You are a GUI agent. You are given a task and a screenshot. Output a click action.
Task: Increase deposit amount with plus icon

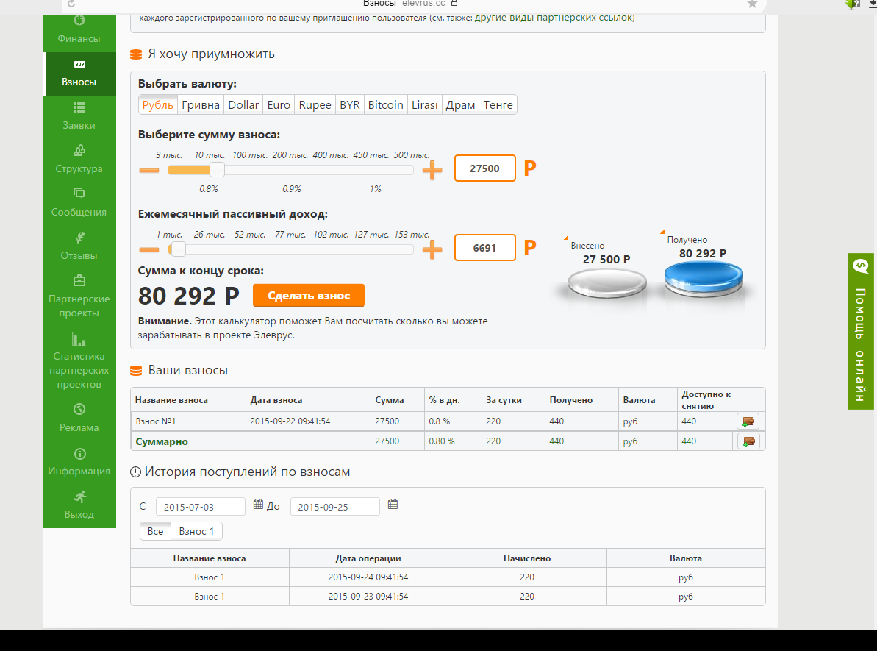tap(432, 170)
